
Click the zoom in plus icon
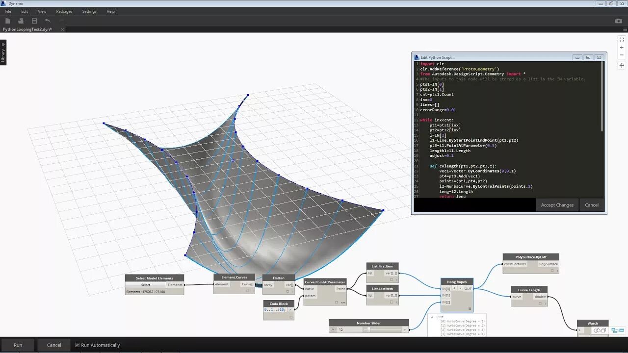tap(622, 48)
